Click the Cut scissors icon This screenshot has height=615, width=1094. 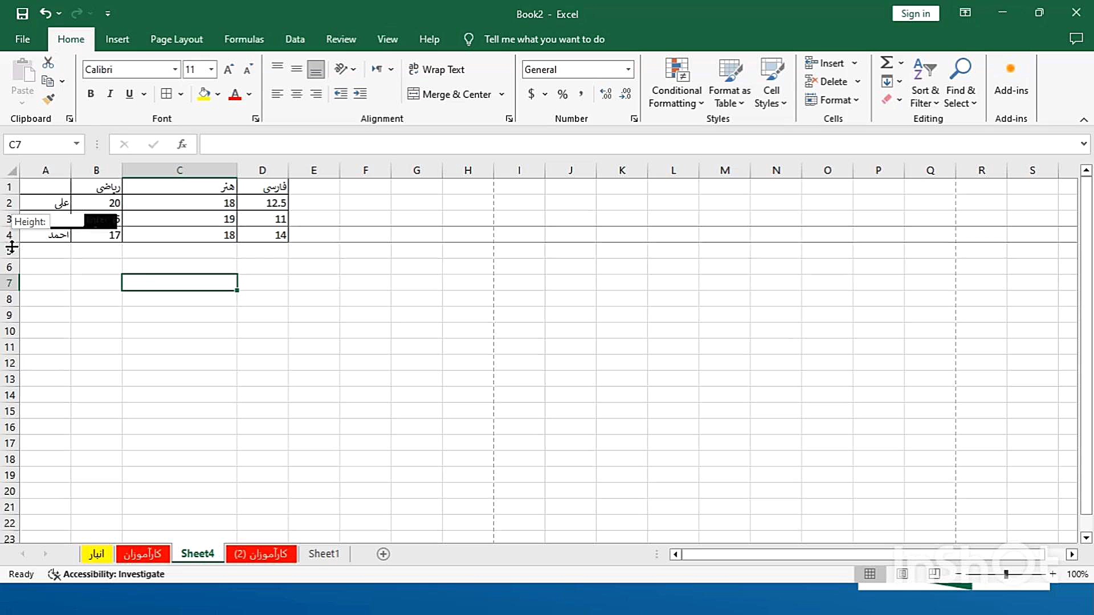pyautogui.click(x=48, y=63)
